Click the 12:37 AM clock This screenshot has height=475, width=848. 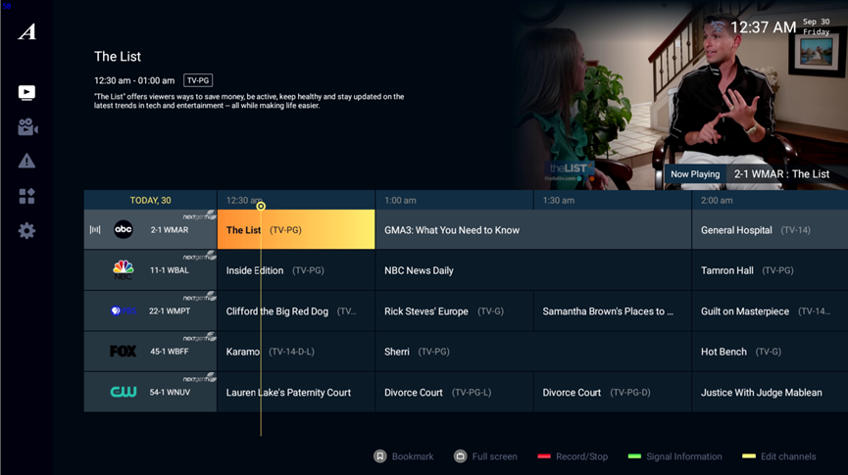[763, 27]
